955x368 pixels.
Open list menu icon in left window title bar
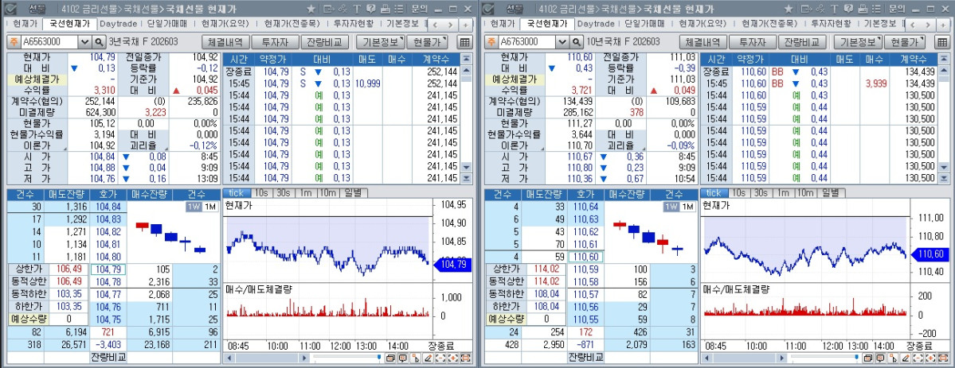point(398,9)
